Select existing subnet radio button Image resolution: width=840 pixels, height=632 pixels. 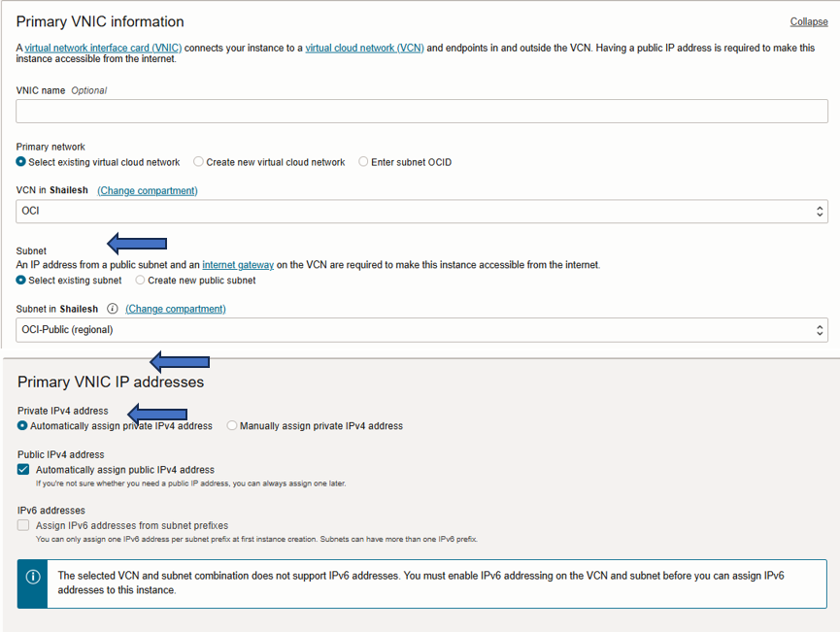(21, 281)
